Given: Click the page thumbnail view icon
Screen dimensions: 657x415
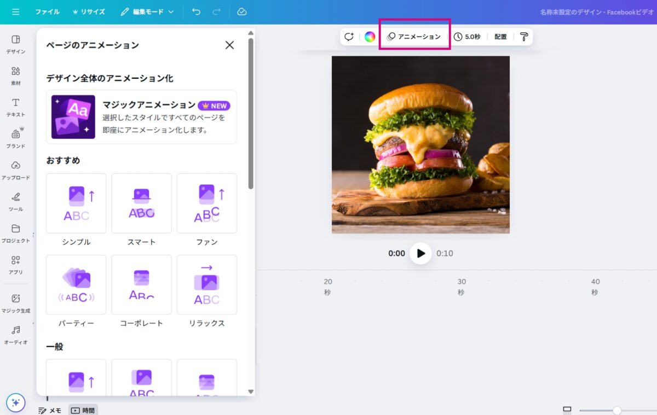Looking at the screenshot, I should point(567,410).
